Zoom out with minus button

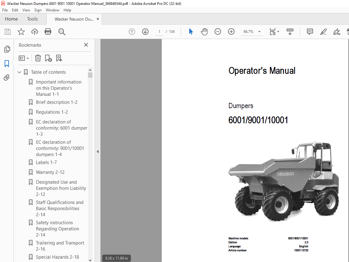coord(218,32)
